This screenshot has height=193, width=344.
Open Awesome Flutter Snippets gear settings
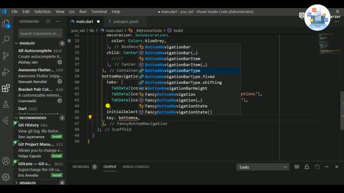click(x=60, y=81)
